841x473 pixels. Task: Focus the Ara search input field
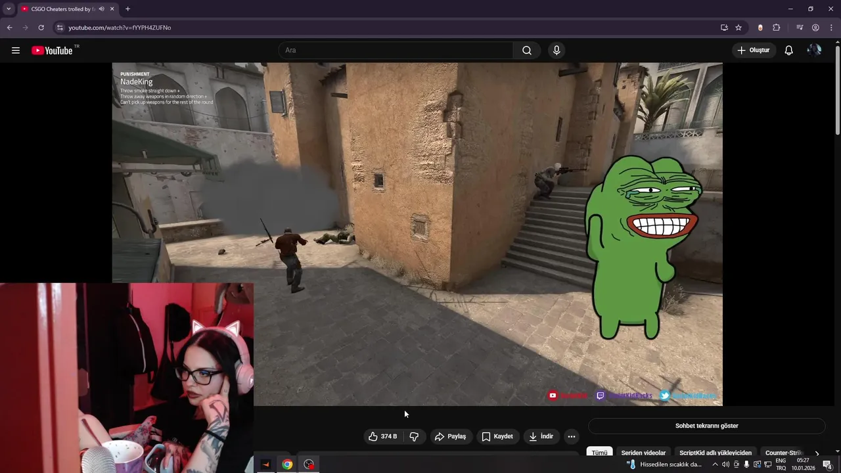point(396,51)
